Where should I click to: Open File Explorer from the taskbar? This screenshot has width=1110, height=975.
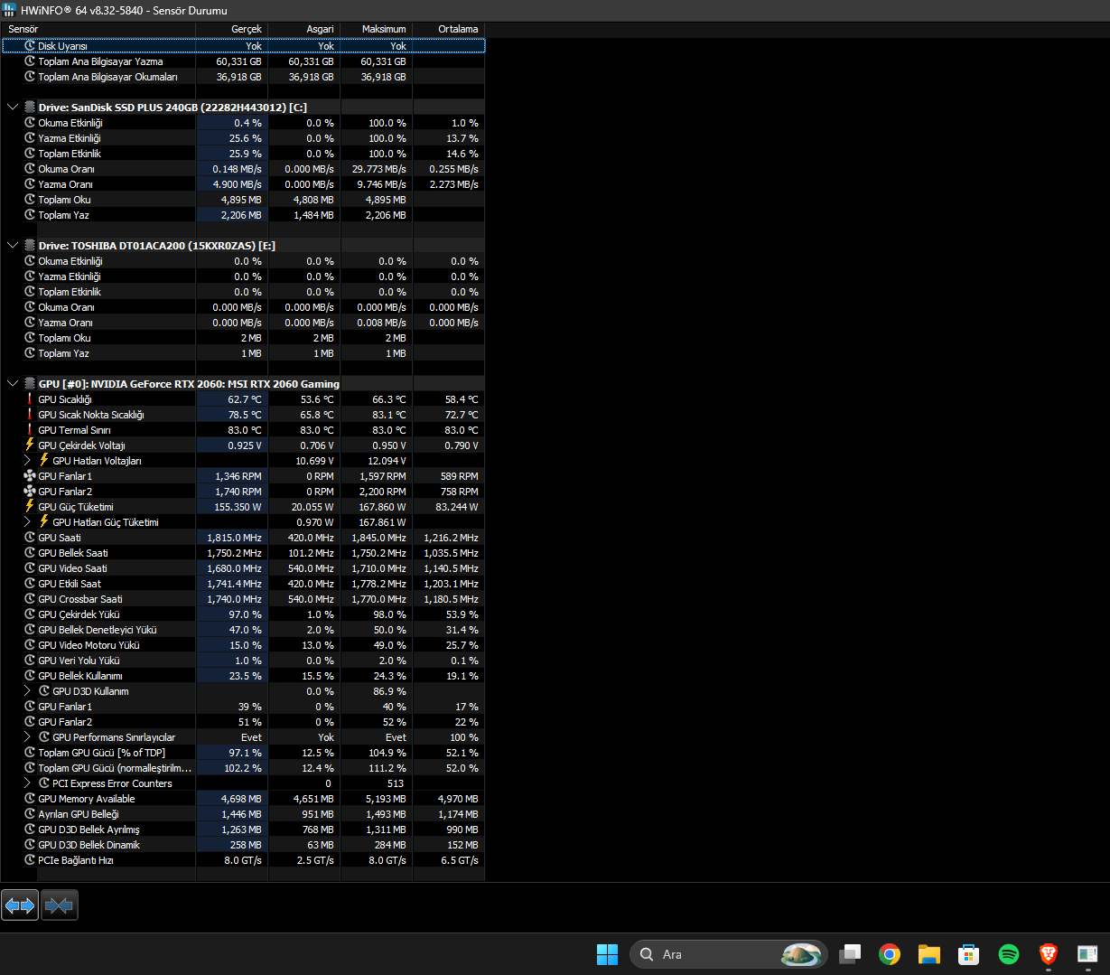pos(929,954)
